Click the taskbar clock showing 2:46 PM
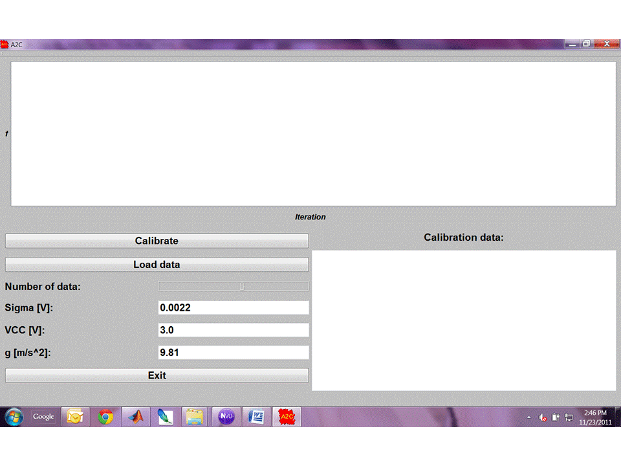Image resolution: width=621 pixels, height=466 pixels. 595,417
